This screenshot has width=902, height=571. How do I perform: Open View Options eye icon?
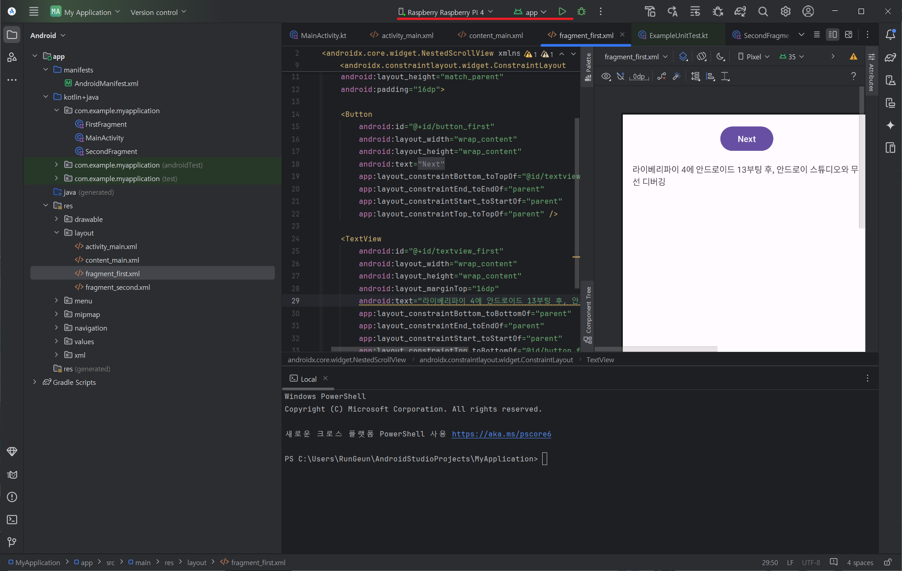[x=606, y=77]
